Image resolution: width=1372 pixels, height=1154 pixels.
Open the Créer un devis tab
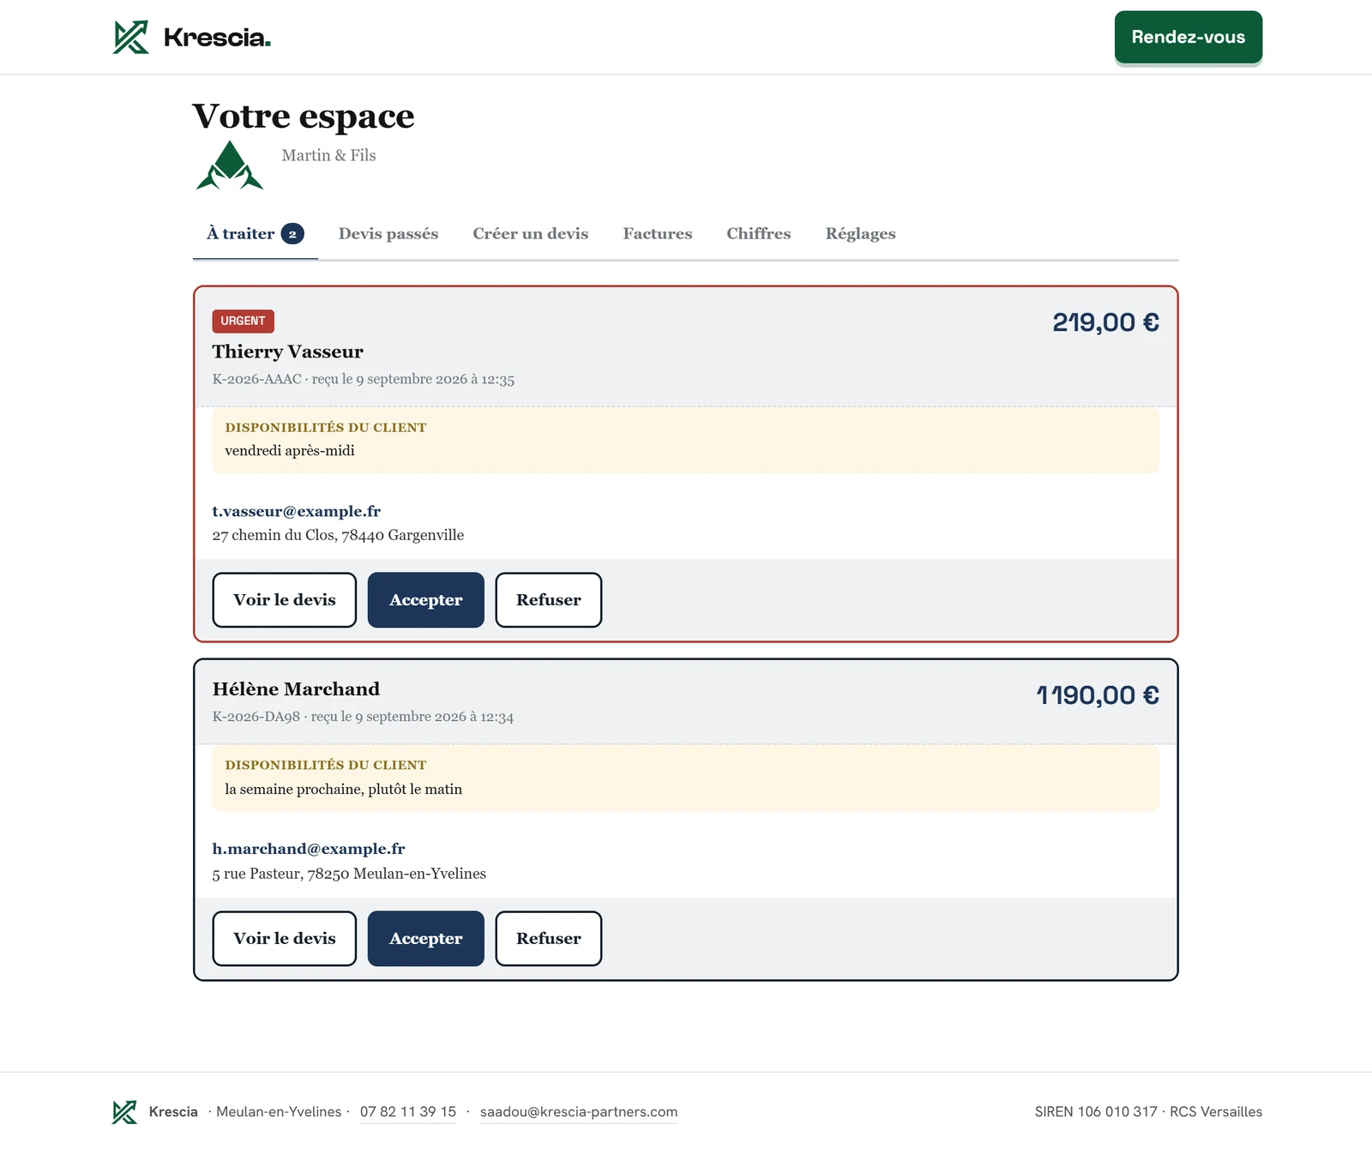tap(531, 234)
